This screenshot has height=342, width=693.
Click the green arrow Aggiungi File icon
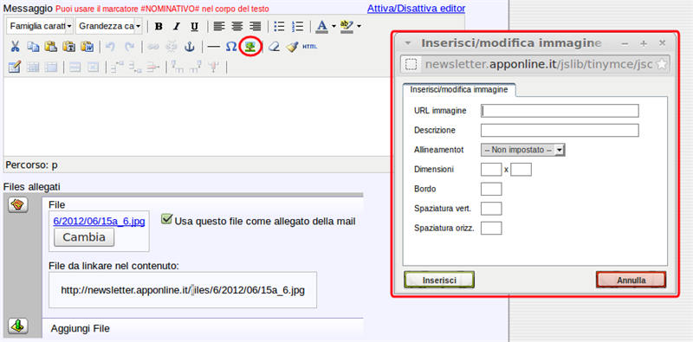pos(17,326)
